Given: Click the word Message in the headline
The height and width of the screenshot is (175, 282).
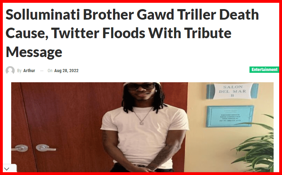Looking at the screenshot, I should click(x=34, y=52).
